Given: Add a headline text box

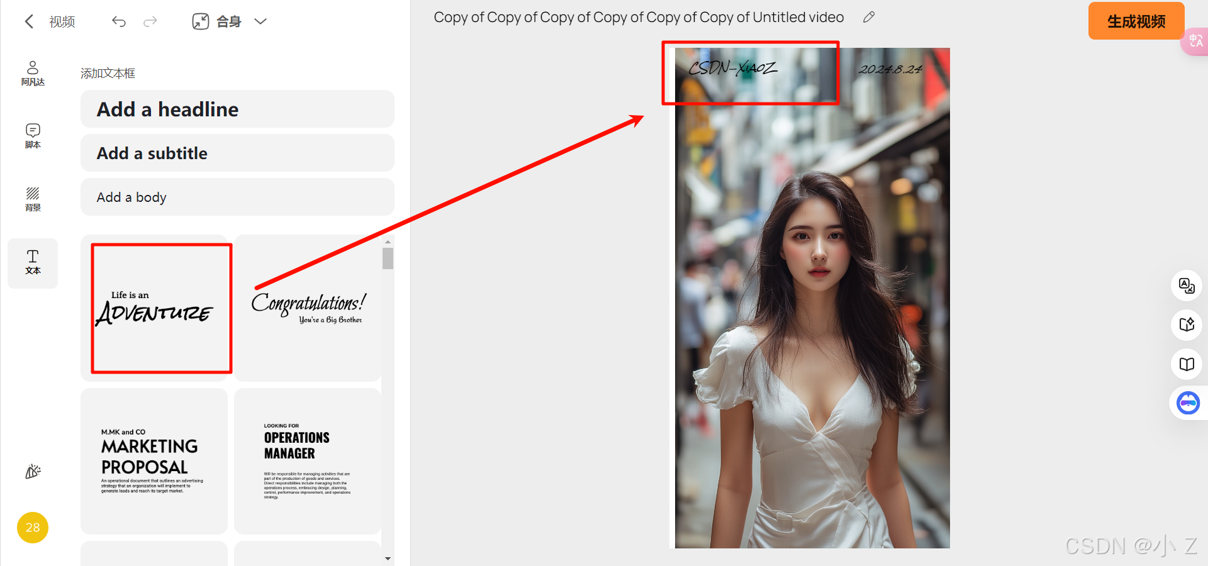Looking at the screenshot, I should 237,109.
